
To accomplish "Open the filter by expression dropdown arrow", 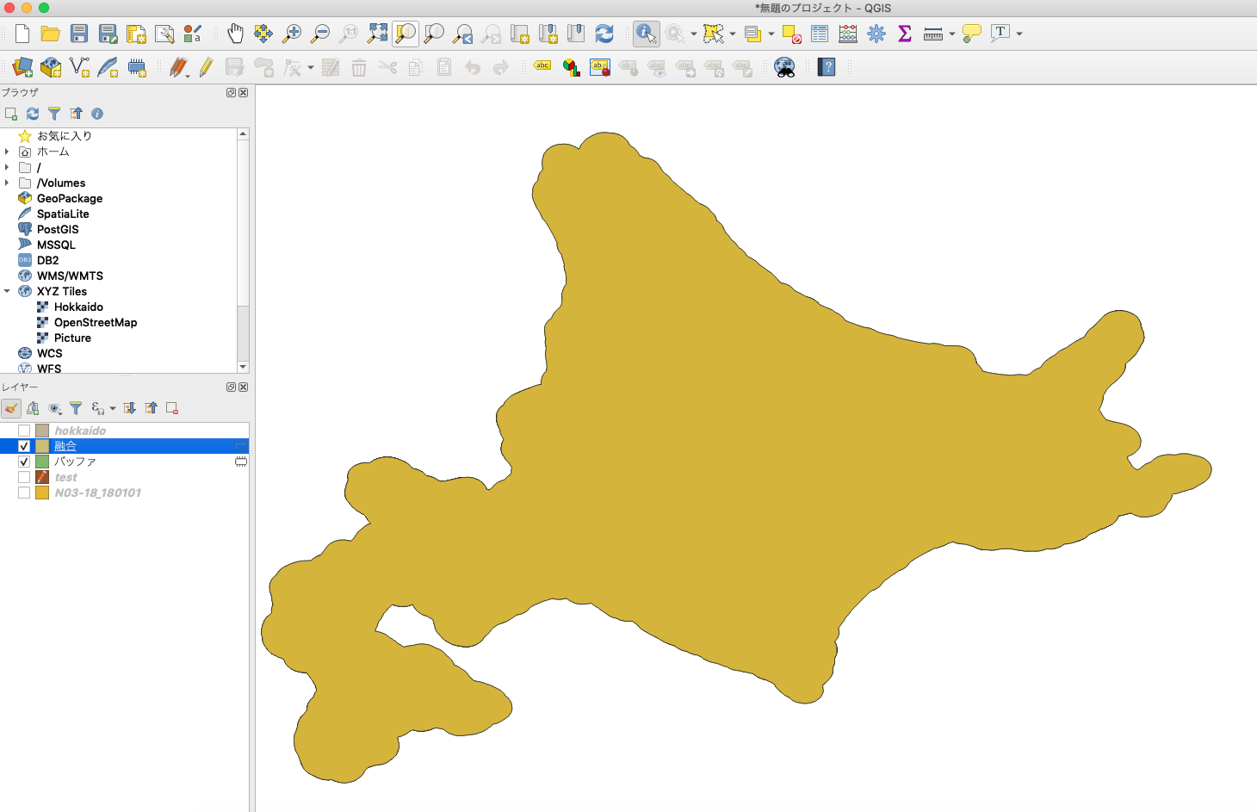I will click(113, 409).
